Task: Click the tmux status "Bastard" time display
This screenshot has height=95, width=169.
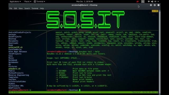Action: 145,92
